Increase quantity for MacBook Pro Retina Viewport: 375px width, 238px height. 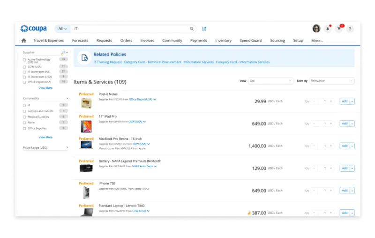point(331,146)
